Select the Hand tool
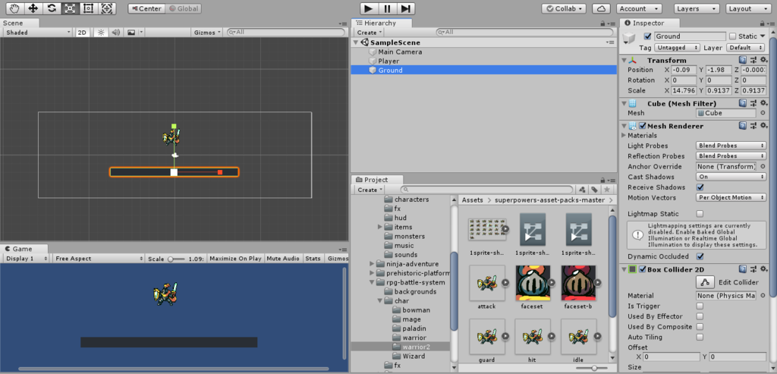 [15, 8]
